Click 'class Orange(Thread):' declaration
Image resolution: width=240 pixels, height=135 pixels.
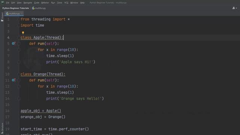pyautogui.click(x=43, y=74)
